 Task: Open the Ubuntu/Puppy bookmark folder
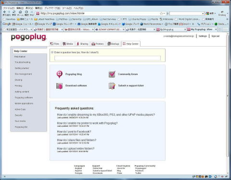coord(137,19)
